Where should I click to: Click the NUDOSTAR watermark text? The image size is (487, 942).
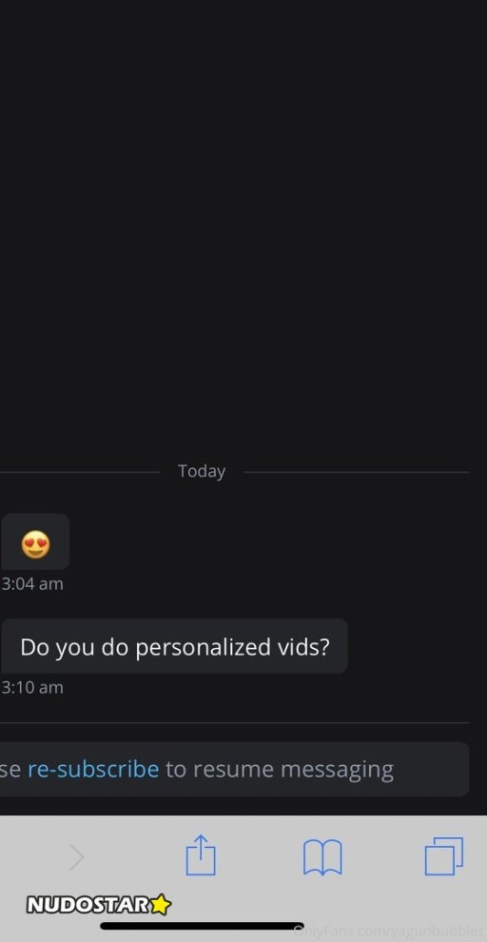point(88,905)
